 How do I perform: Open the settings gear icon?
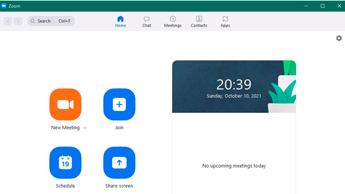(x=339, y=38)
